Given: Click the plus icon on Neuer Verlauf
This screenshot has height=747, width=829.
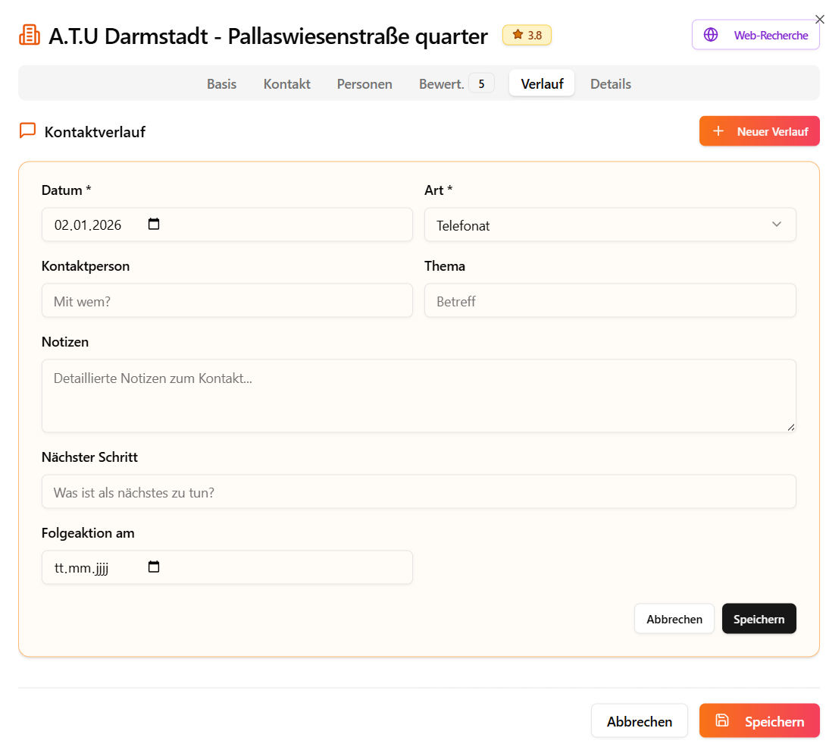Looking at the screenshot, I should pyautogui.click(x=718, y=131).
